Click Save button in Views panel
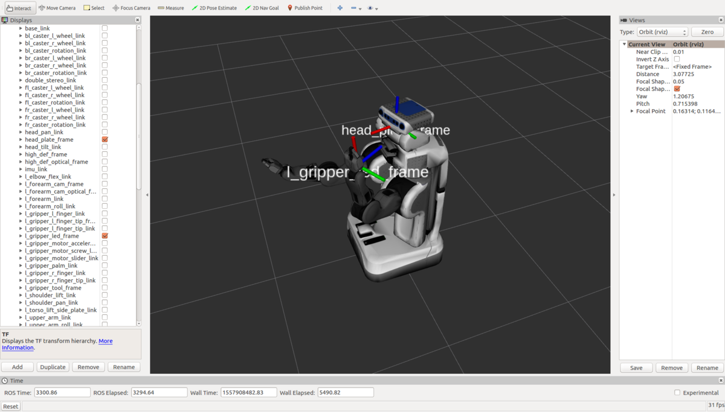Viewport: 725px width, 412px height. coord(636,367)
